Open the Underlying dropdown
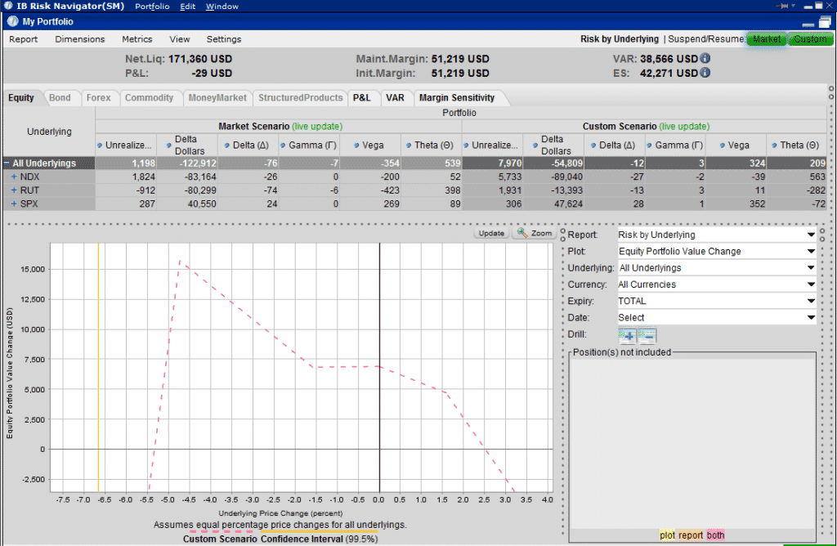The width and height of the screenshot is (837, 546). [x=716, y=268]
